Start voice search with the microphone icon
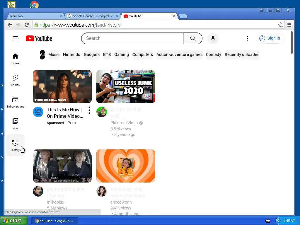The width and height of the screenshot is (300, 225). (213, 38)
